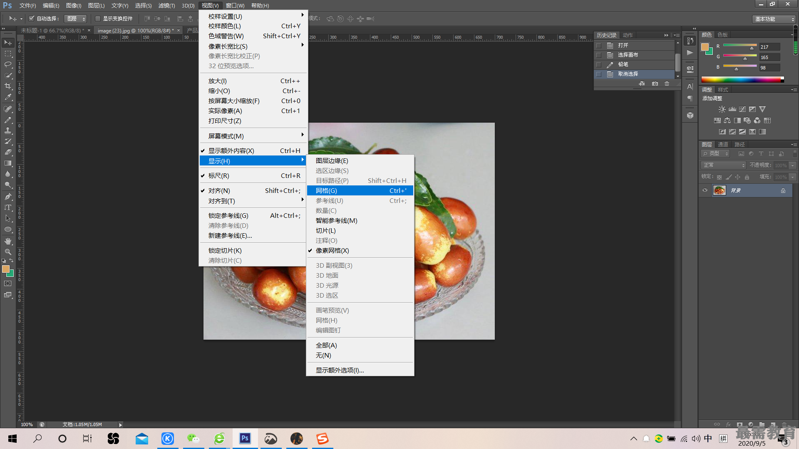Choose Fit on Screen menu entry
Image resolution: width=799 pixels, height=449 pixels.
253,101
